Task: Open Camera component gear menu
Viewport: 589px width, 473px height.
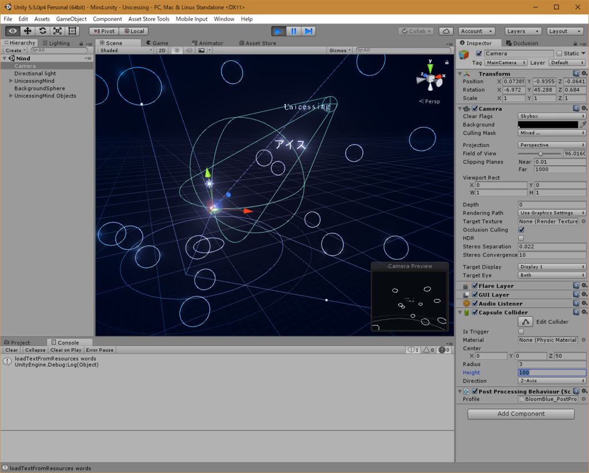Action: click(584, 109)
